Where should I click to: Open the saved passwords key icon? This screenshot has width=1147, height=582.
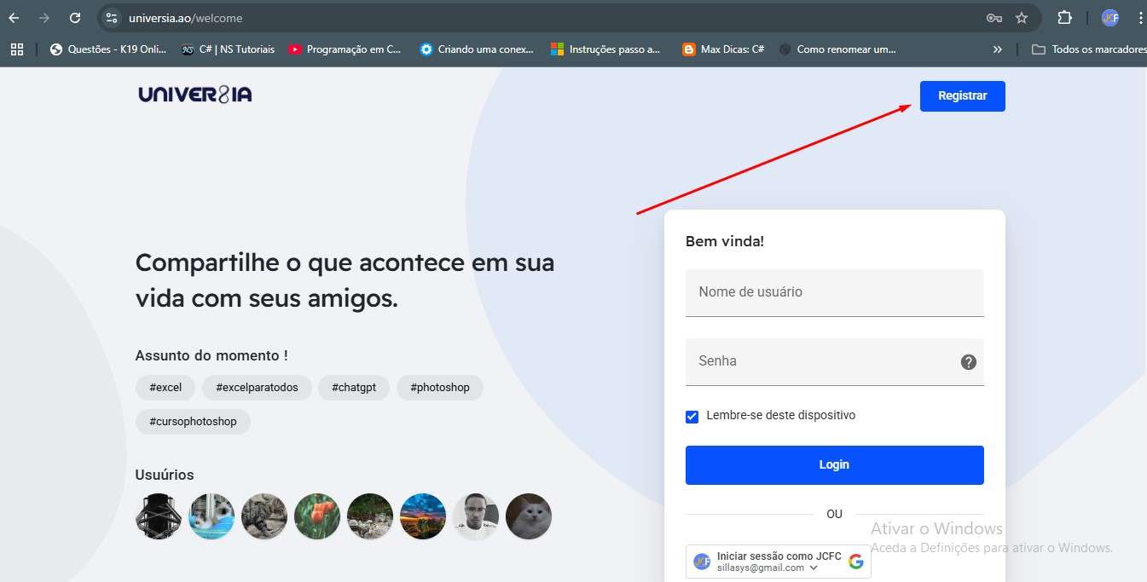(x=993, y=17)
